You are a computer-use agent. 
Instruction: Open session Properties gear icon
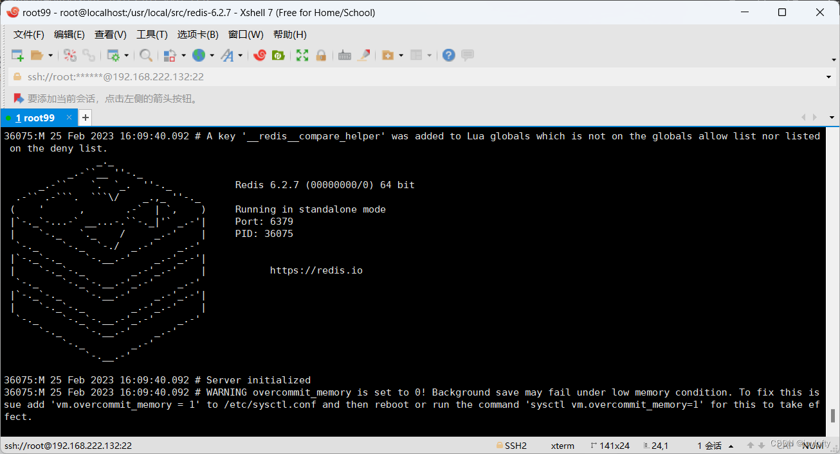point(114,56)
